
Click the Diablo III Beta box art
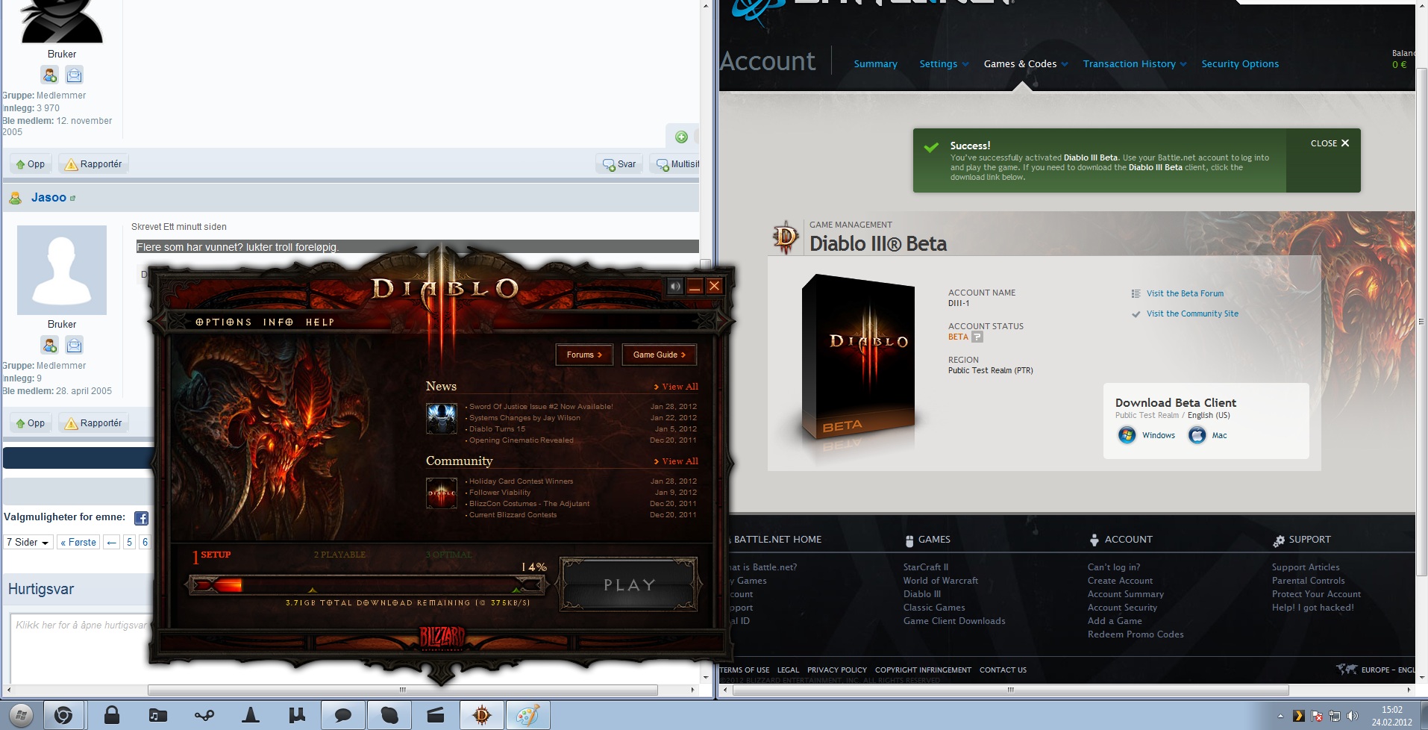click(x=858, y=358)
